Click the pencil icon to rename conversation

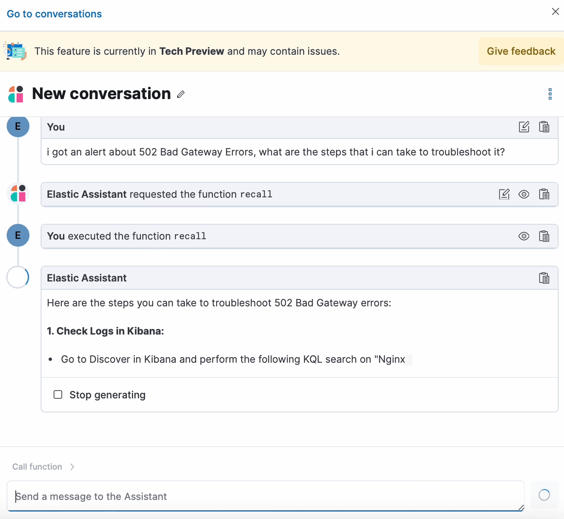(180, 95)
